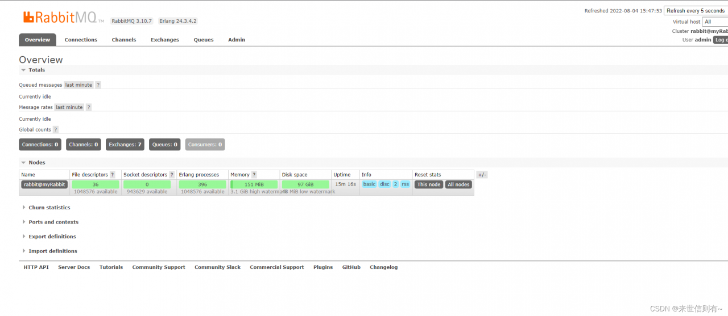Open the rabbit@myRabbit node details
This screenshot has width=728, height=316.
click(44, 184)
